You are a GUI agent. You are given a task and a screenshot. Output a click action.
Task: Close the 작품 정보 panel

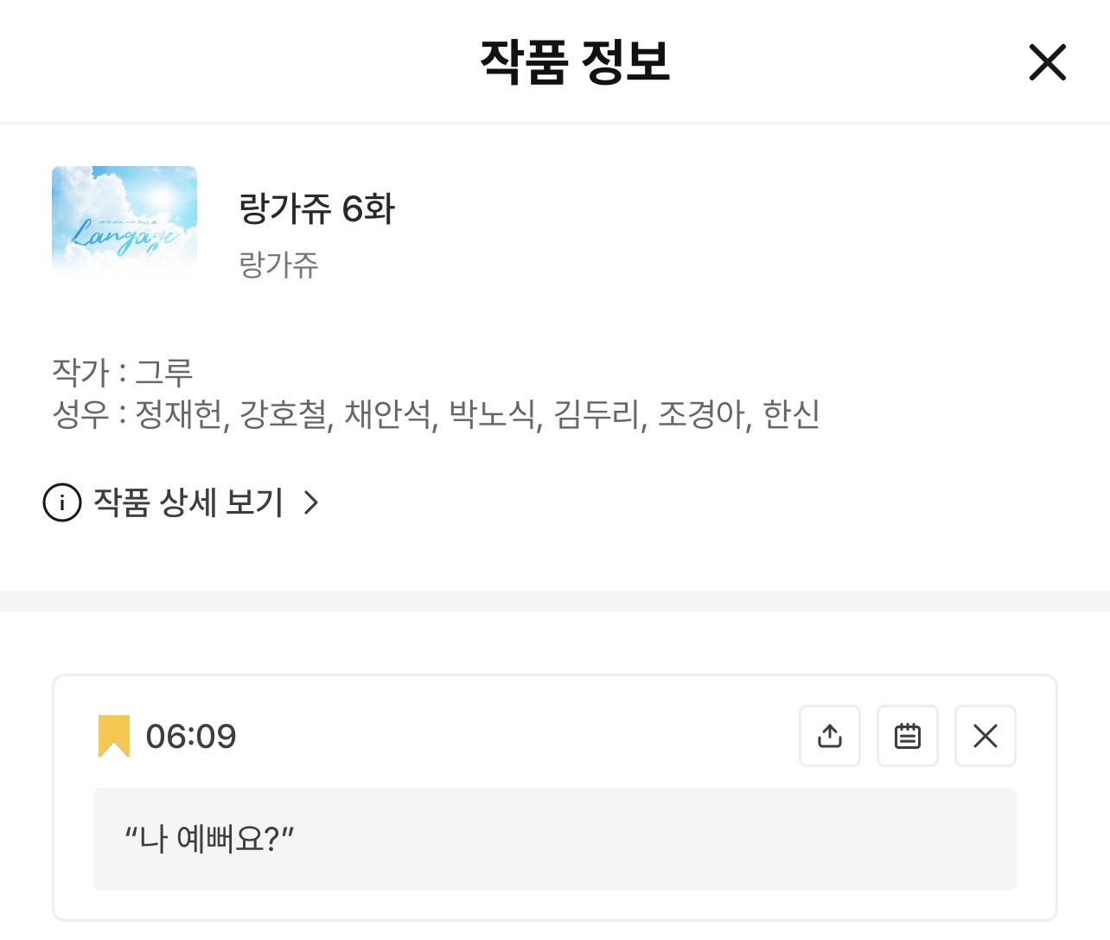(x=1047, y=62)
